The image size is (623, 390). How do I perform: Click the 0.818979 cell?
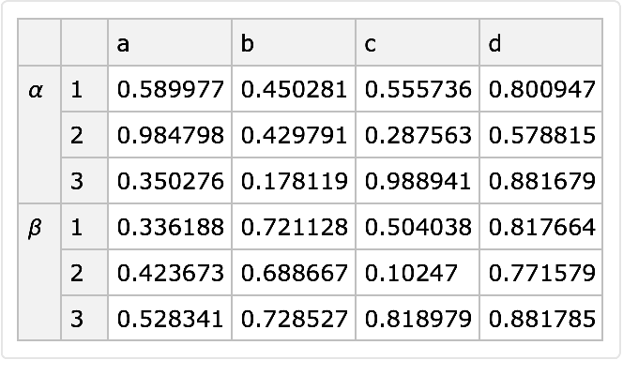click(x=418, y=319)
